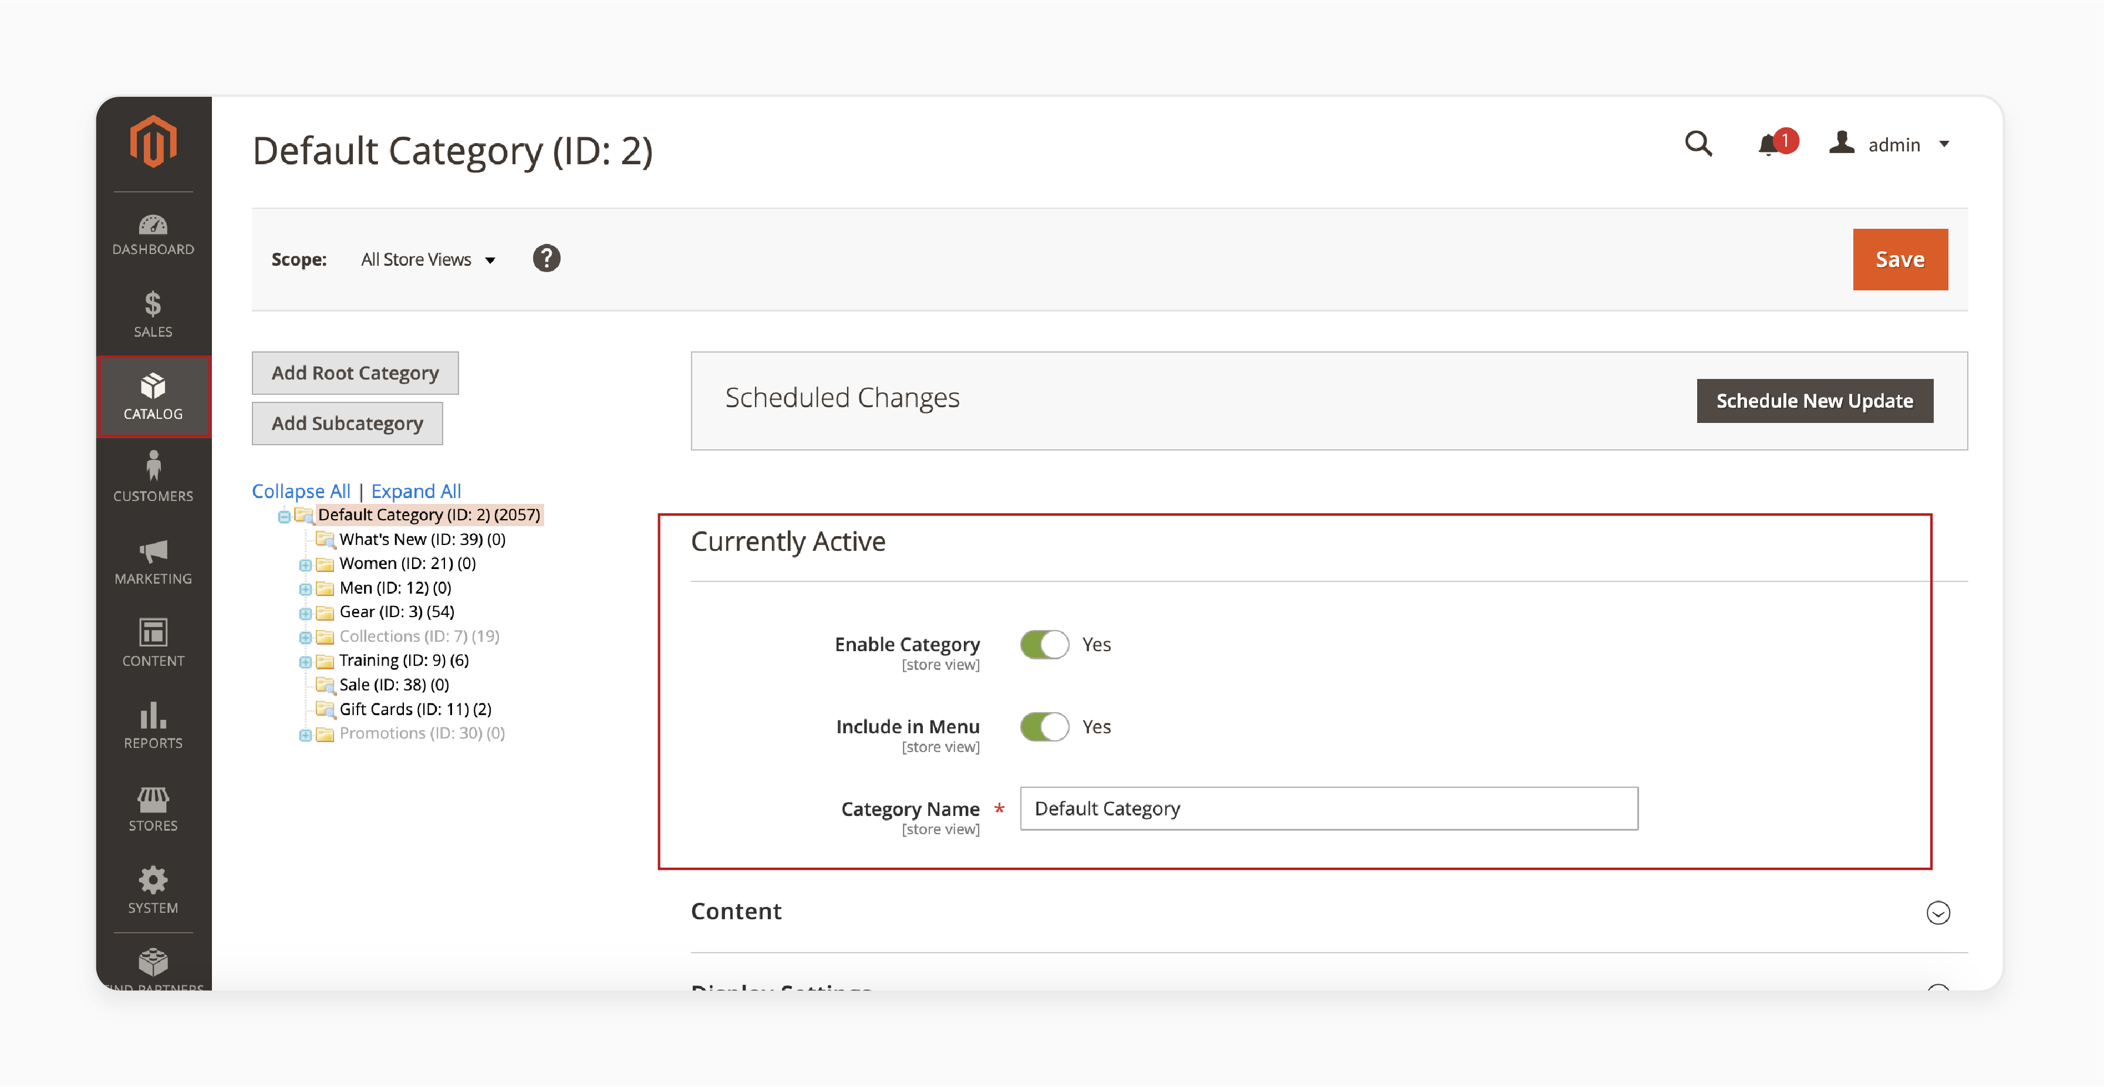Select Collections (ID: 7) category
This screenshot has width=2104, height=1087.
419,636
